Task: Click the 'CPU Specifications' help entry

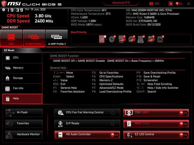Action: 111,77
